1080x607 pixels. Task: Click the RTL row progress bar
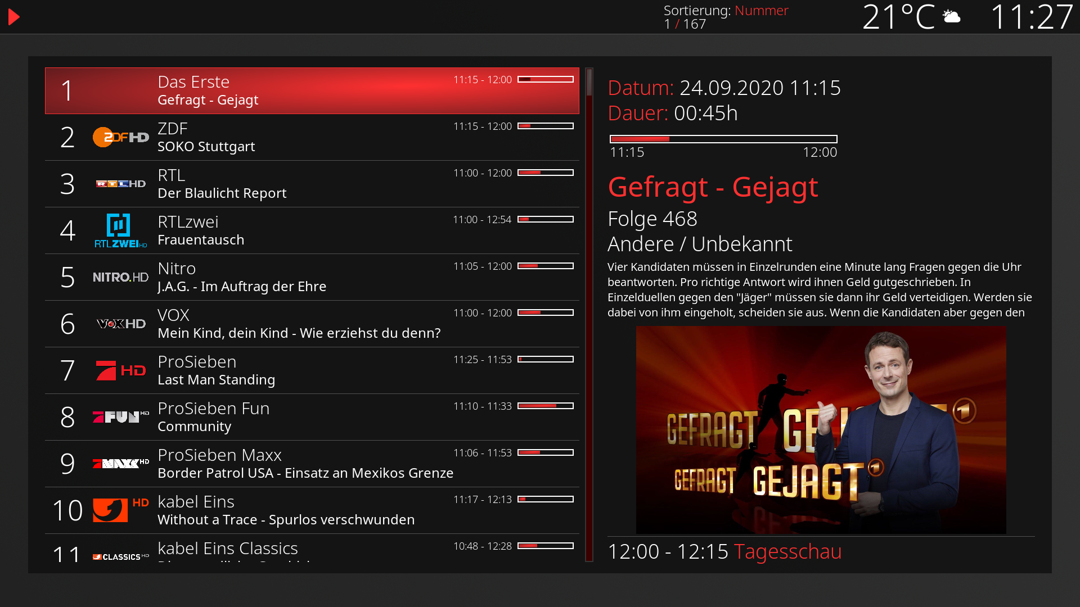[546, 173]
